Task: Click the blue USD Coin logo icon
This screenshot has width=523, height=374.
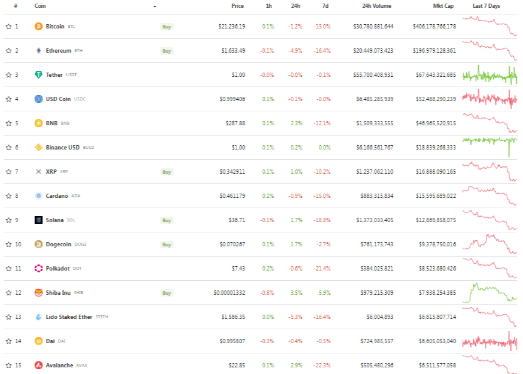Action: [39, 99]
